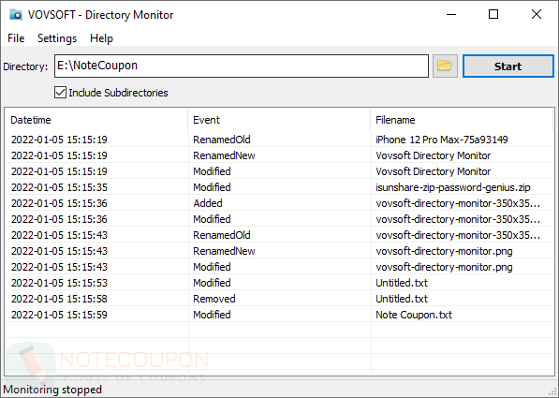The width and height of the screenshot is (559, 398).
Task: Click the browse folder icon
Action: coord(445,66)
